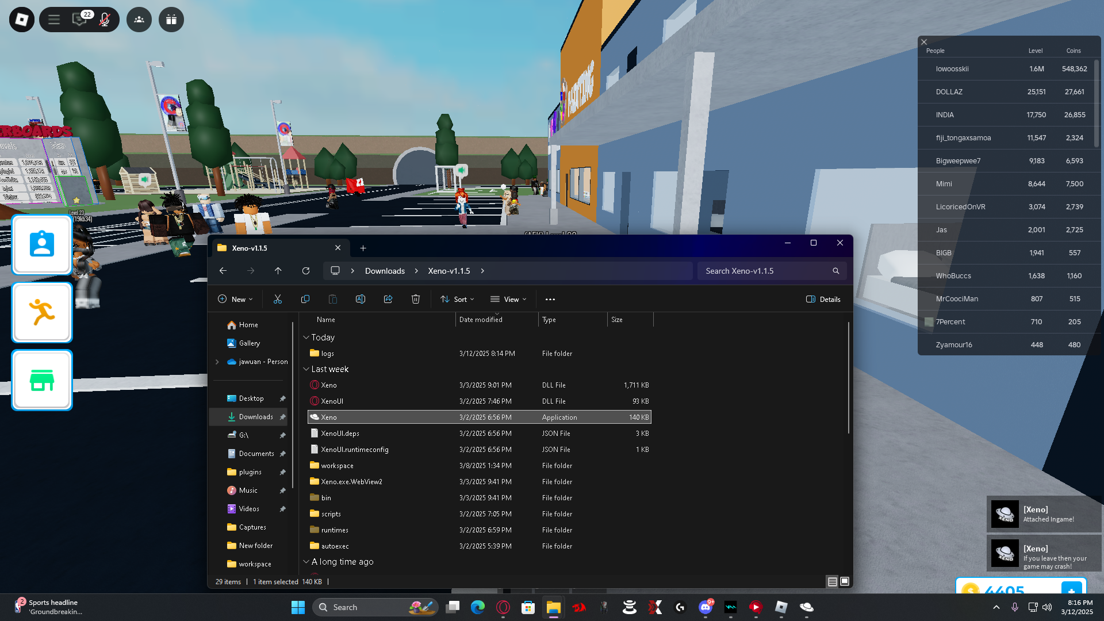Switch to large thumbnails view layout
Image resolution: width=1104 pixels, height=621 pixels.
click(845, 582)
